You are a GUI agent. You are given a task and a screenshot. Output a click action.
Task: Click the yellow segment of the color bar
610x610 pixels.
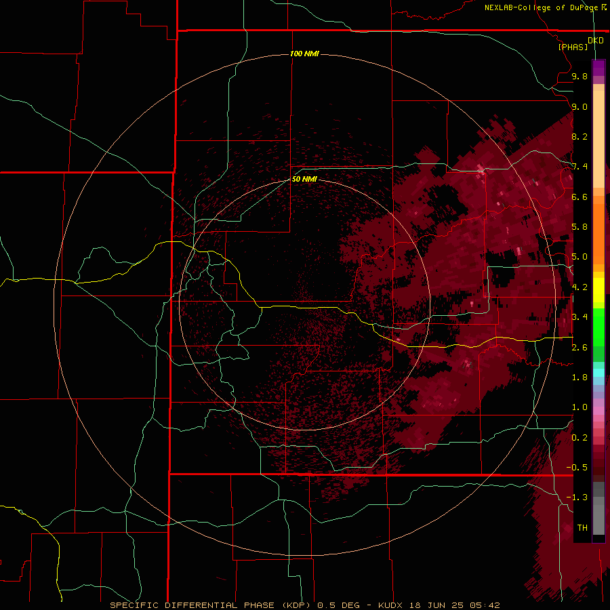coord(598,290)
